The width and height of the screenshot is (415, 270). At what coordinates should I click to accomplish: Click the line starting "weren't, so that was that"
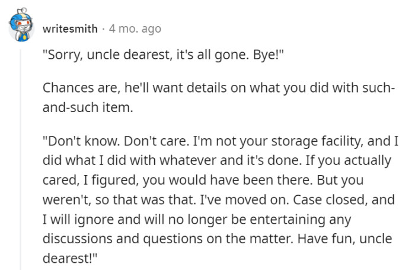click(x=217, y=199)
